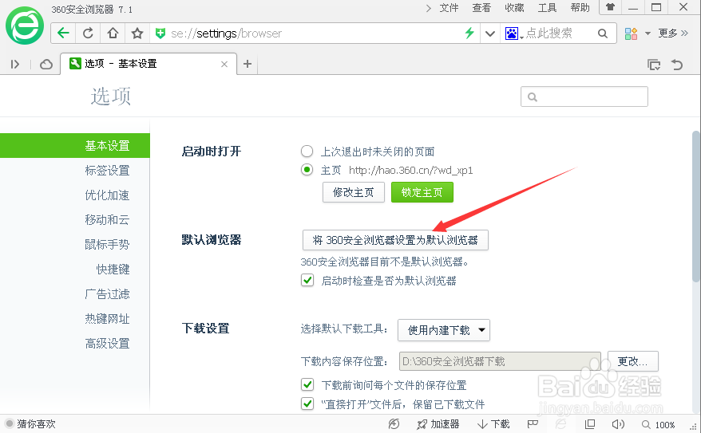Image resolution: width=701 pixels, height=433 pixels.
Task: Go back with the green arrow
Action: [64, 33]
